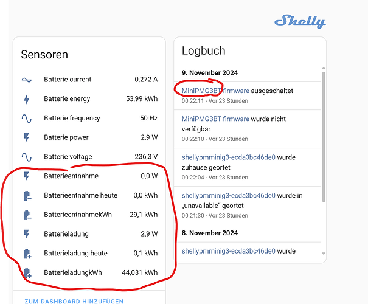The image size is (368, 304).
Task: Open the Batterieladung row label
Action: [x=66, y=234]
